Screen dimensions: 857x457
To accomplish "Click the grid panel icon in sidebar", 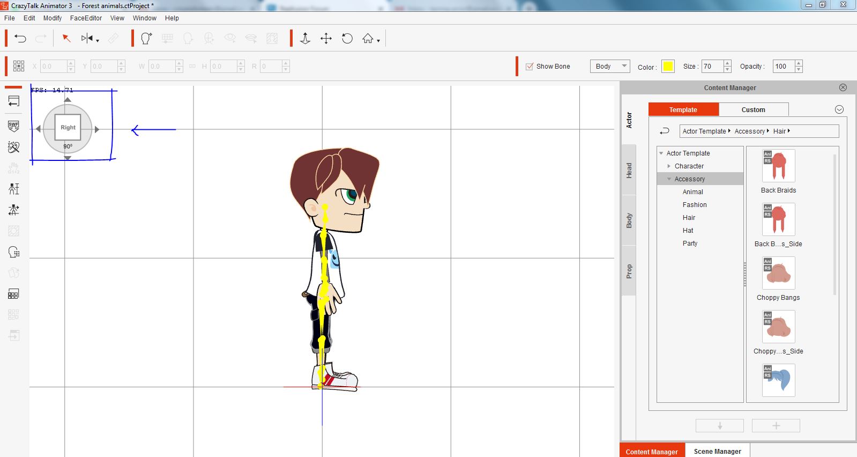I will pyautogui.click(x=14, y=294).
